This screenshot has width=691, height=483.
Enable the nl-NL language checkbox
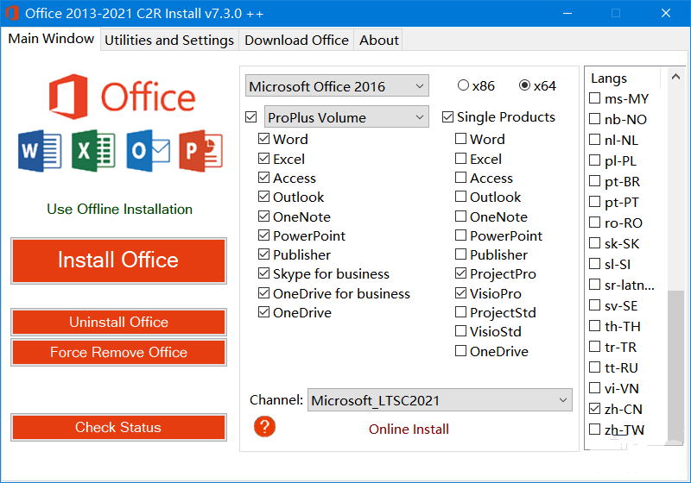coord(594,139)
